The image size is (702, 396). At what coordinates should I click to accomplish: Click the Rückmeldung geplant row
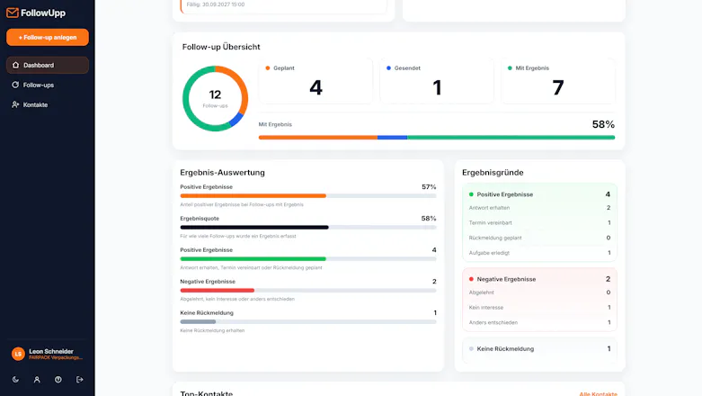[539, 238]
